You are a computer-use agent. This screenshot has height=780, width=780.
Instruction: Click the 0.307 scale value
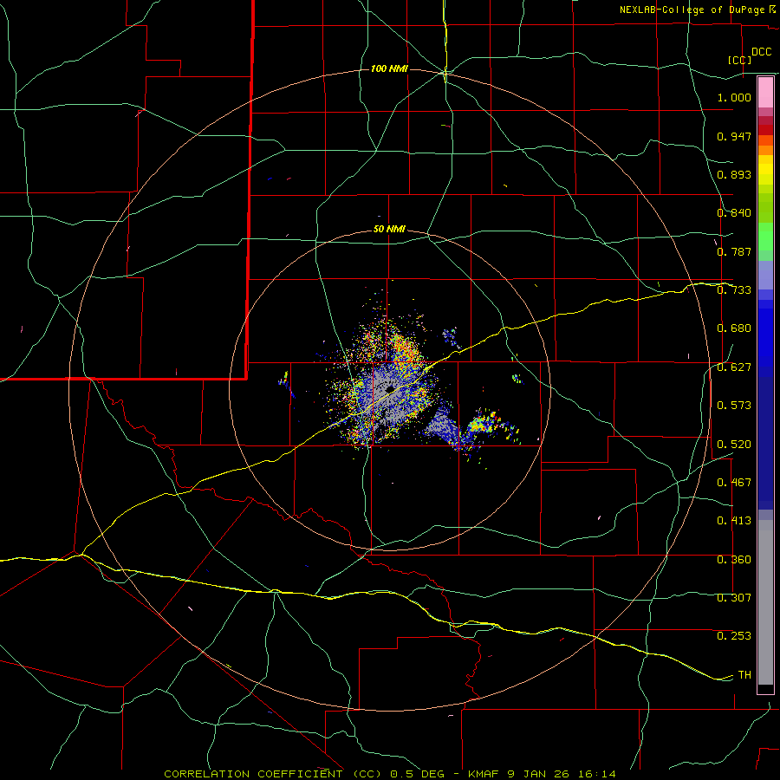[734, 598]
